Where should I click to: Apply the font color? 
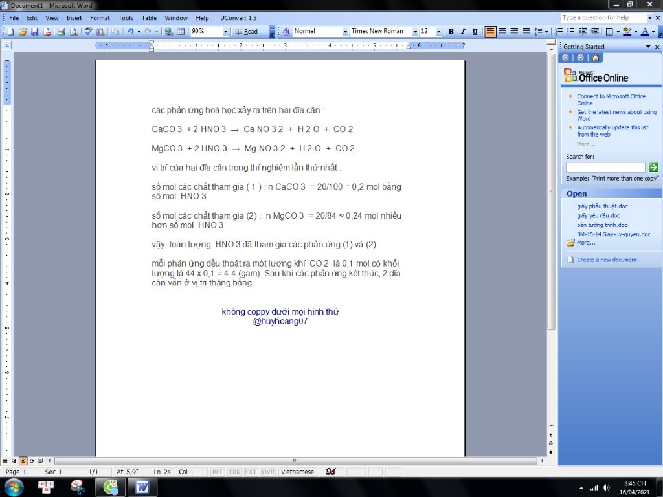coord(645,32)
